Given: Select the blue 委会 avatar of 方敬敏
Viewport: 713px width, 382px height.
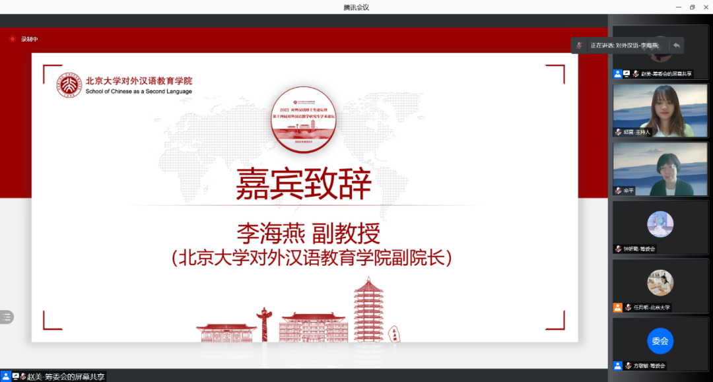Looking at the screenshot, I should click(660, 341).
